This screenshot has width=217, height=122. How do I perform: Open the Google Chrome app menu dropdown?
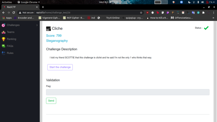28,2
